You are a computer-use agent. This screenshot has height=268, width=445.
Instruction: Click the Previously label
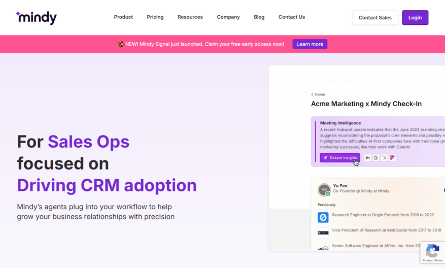(x=326, y=205)
